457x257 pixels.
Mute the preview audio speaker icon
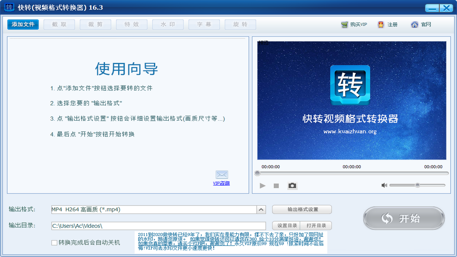385,185
